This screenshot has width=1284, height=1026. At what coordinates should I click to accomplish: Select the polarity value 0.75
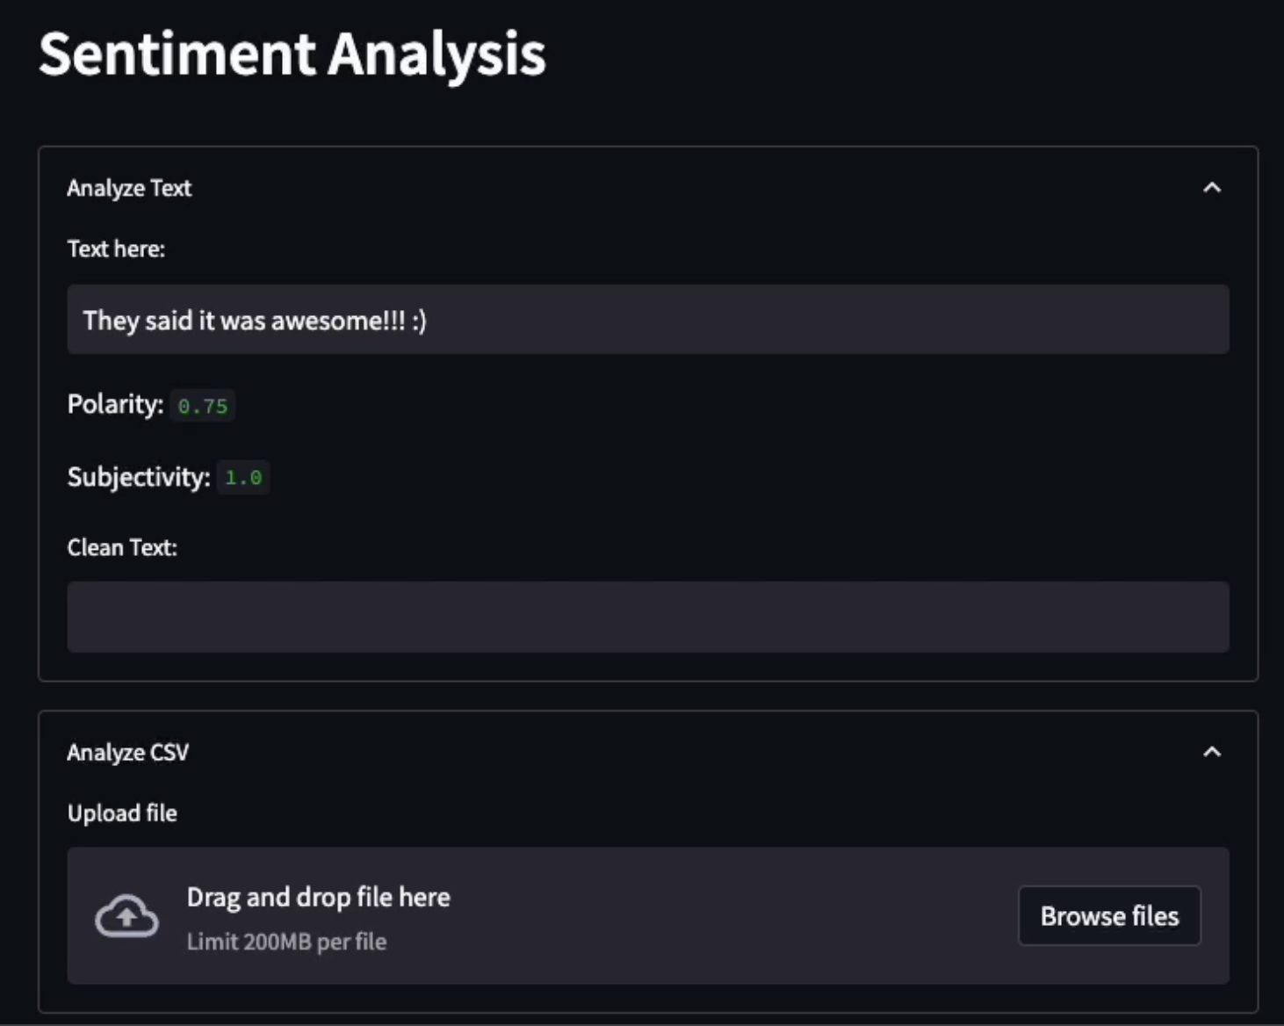[x=203, y=406]
